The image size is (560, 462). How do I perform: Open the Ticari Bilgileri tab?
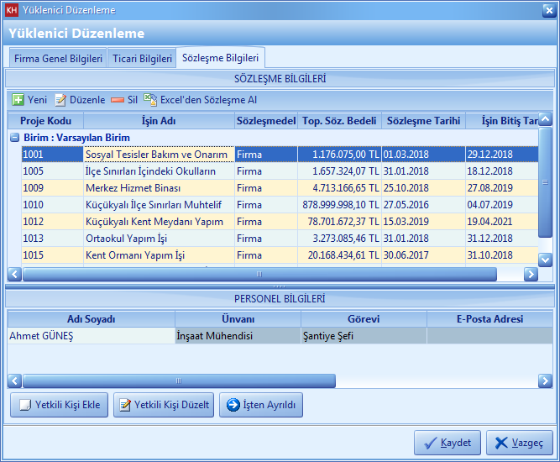tap(142, 59)
